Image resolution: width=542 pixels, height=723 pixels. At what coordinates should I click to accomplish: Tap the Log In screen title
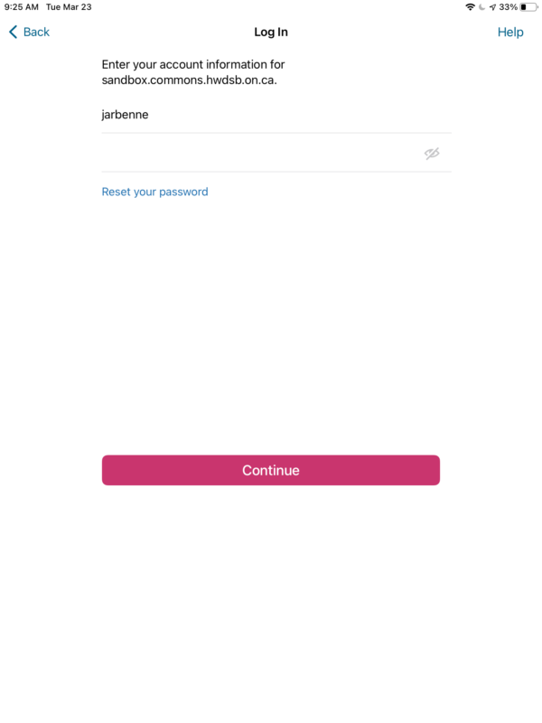coord(271,33)
